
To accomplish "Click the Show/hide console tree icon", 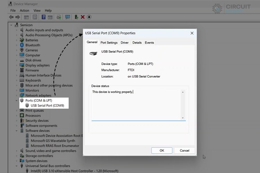I will (x=26, y=17).
